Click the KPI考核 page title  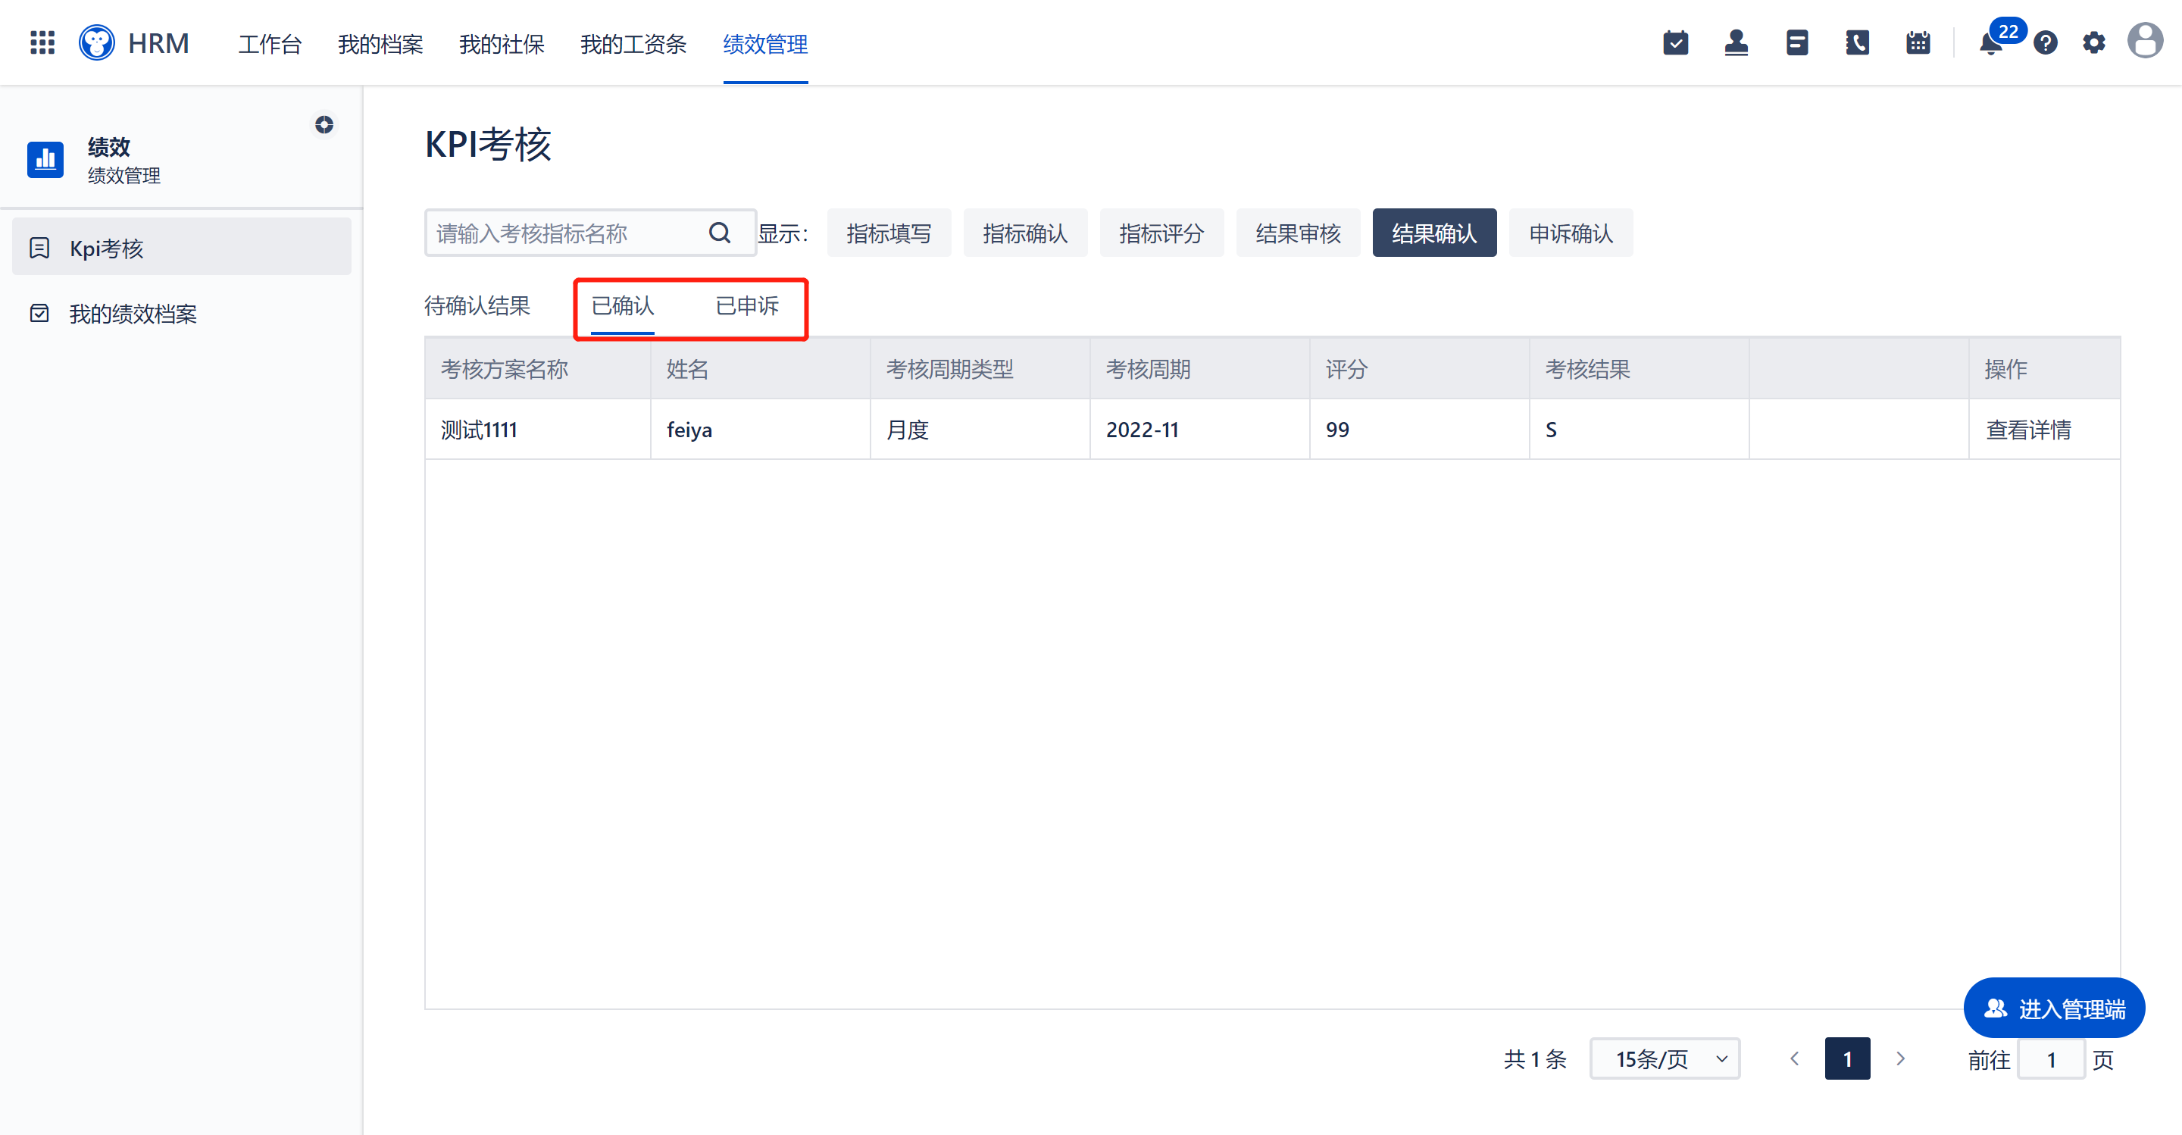488,144
